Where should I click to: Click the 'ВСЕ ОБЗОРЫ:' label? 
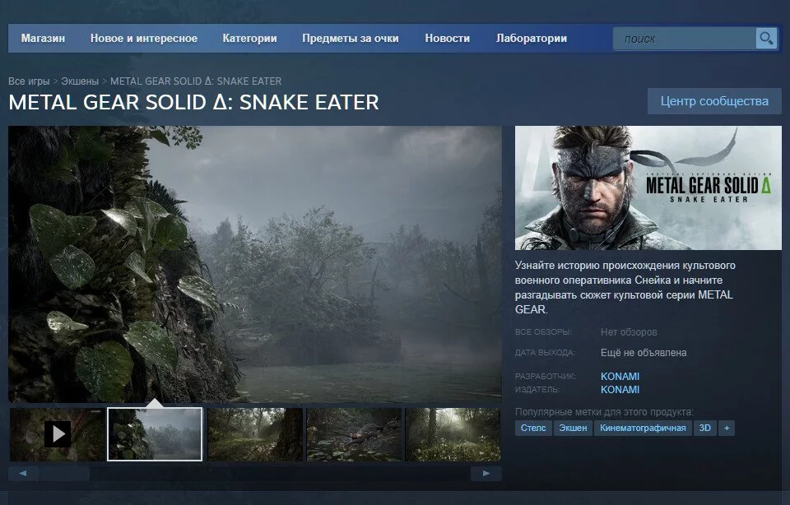pos(543,332)
